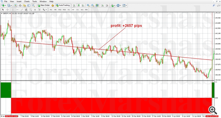Viewport: 221px width, 118px height.
Task: Select the Equidistant Channel tool
Action: tap(26, 10)
